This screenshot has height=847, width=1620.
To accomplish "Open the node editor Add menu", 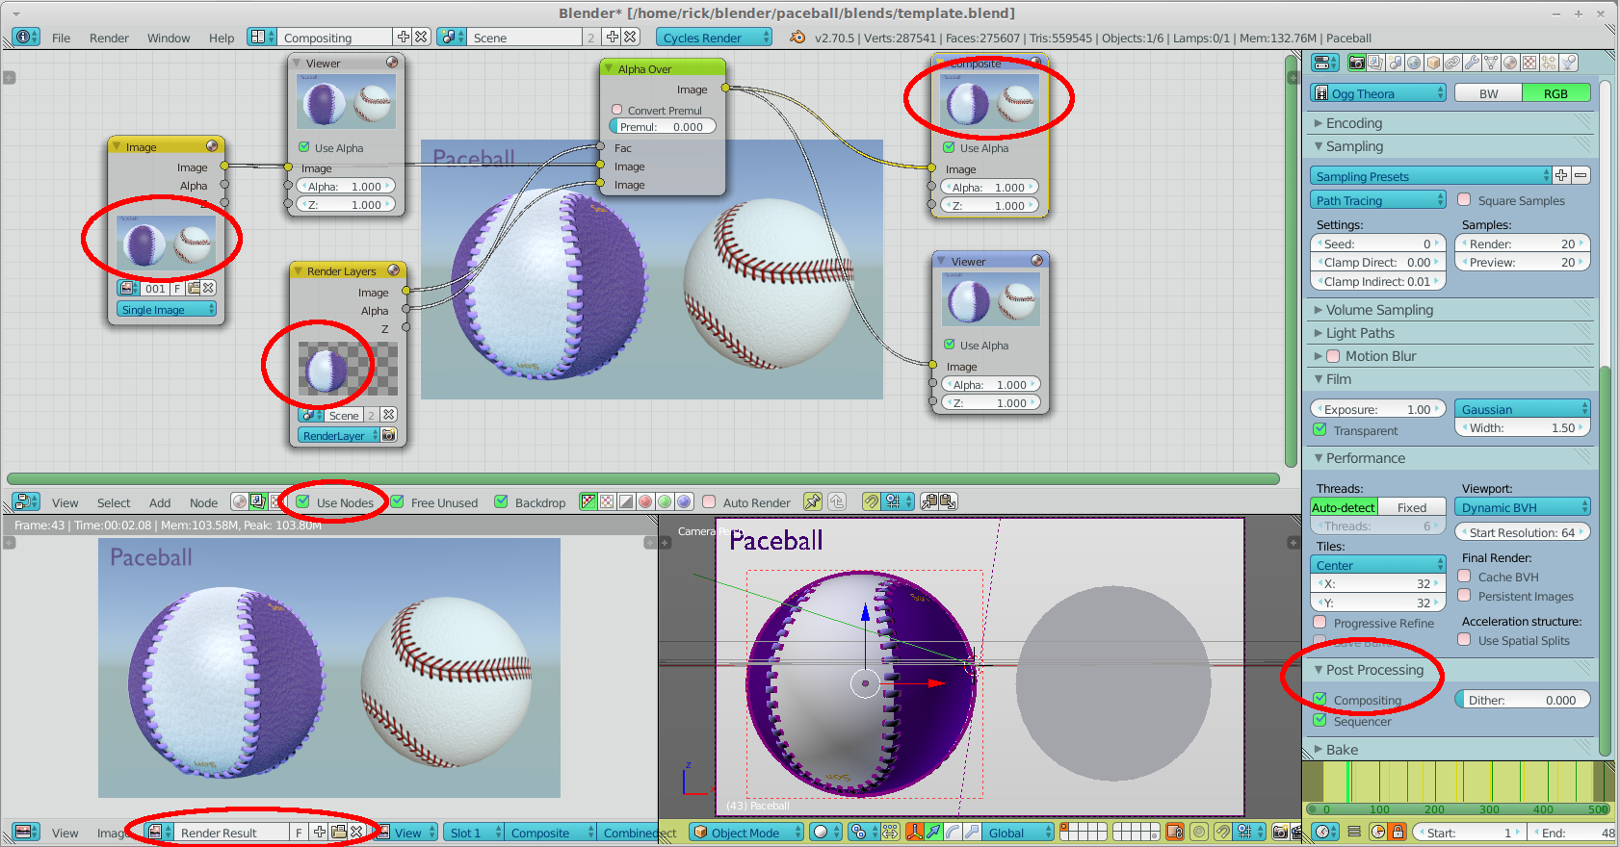I will [160, 502].
